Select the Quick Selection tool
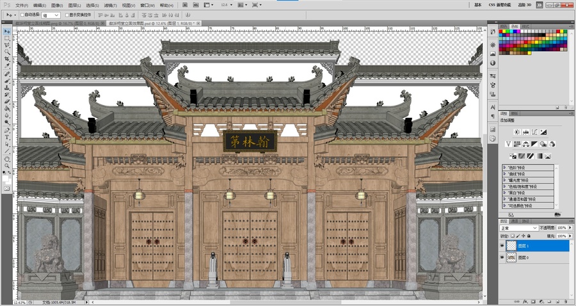 7,52
